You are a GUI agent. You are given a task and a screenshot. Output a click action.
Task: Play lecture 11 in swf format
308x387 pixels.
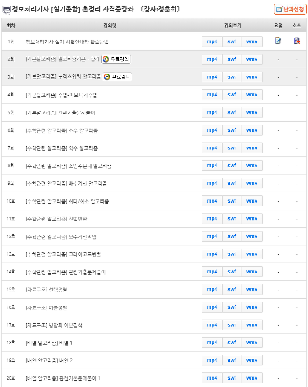pyautogui.click(x=231, y=219)
